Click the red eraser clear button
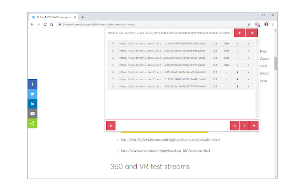Image resolution: width=305 pixels, height=191 pixels. click(x=252, y=33)
